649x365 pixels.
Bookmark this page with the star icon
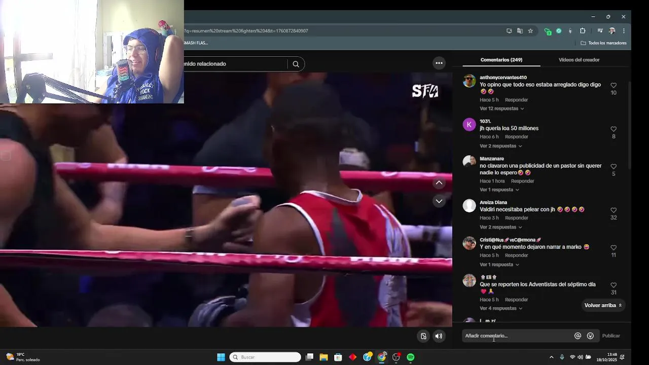(x=530, y=31)
